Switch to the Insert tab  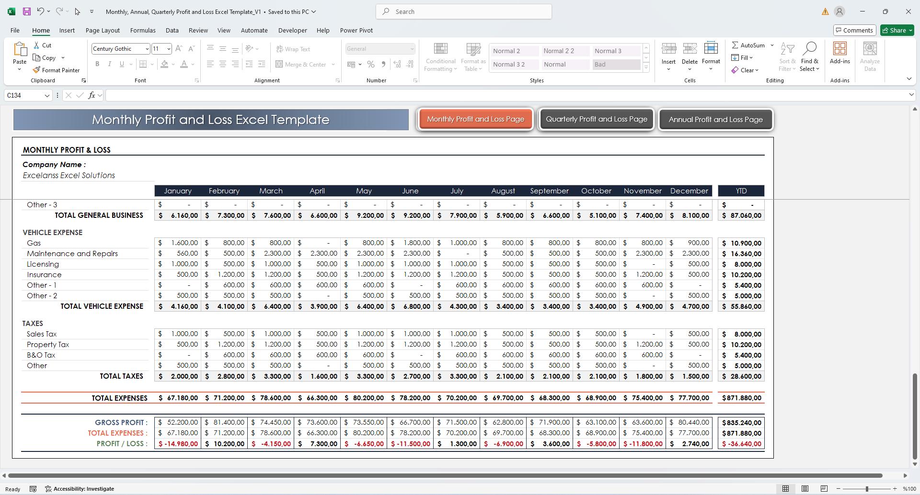click(x=67, y=30)
